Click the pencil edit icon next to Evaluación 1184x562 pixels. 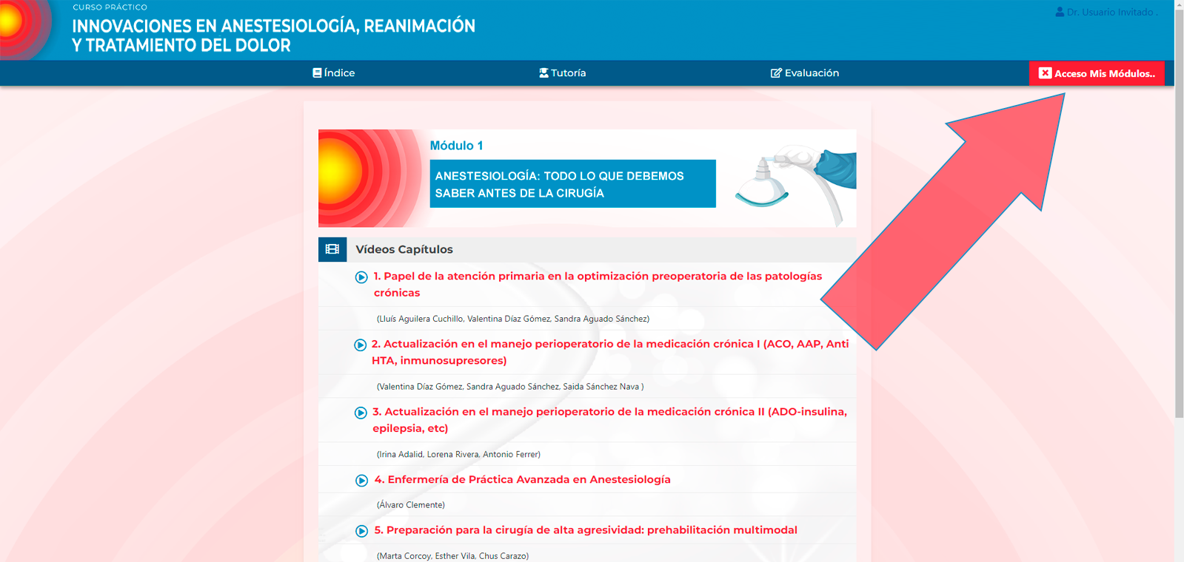click(x=776, y=73)
